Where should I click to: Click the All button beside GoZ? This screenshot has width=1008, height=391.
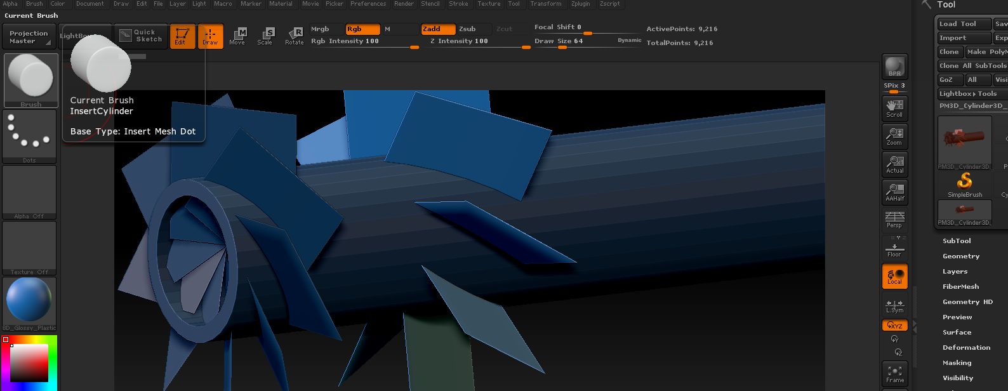coord(978,80)
